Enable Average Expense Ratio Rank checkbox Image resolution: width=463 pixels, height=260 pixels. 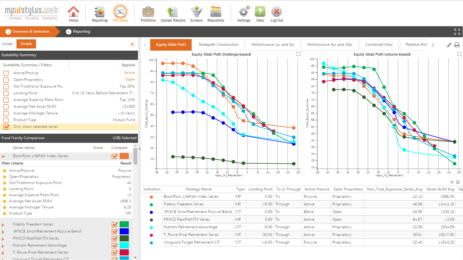pyautogui.click(x=6, y=100)
